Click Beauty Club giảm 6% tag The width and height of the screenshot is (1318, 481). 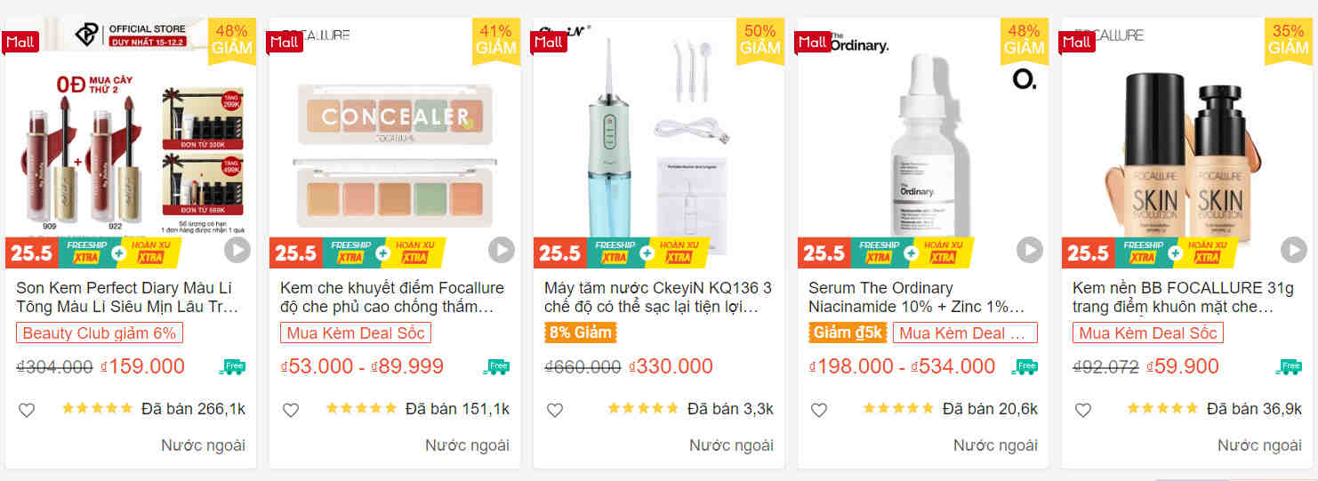click(100, 333)
